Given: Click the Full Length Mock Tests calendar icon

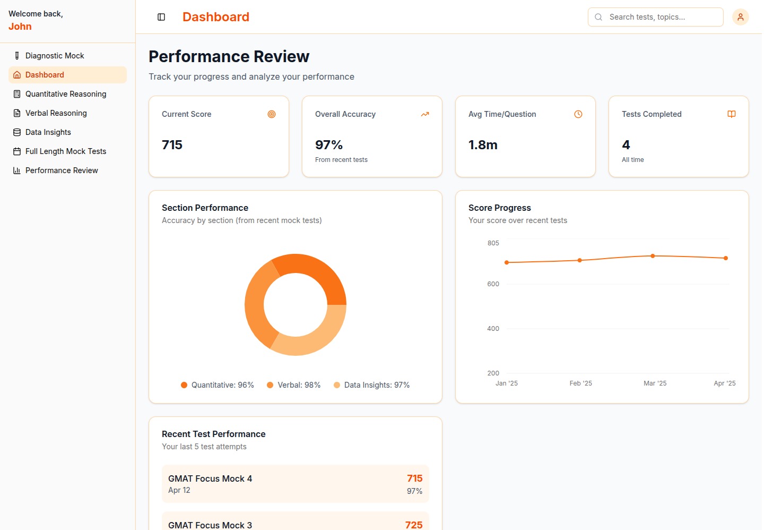Looking at the screenshot, I should (x=17, y=151).
